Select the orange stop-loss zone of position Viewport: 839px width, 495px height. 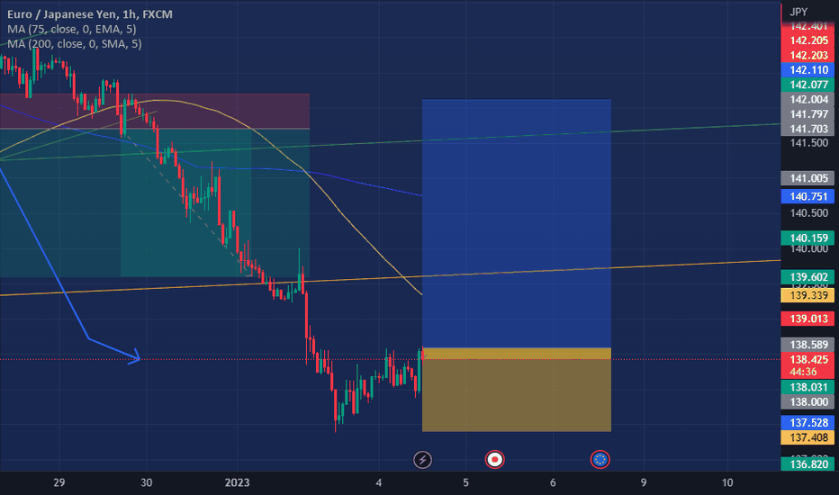(x=517, y=390)
